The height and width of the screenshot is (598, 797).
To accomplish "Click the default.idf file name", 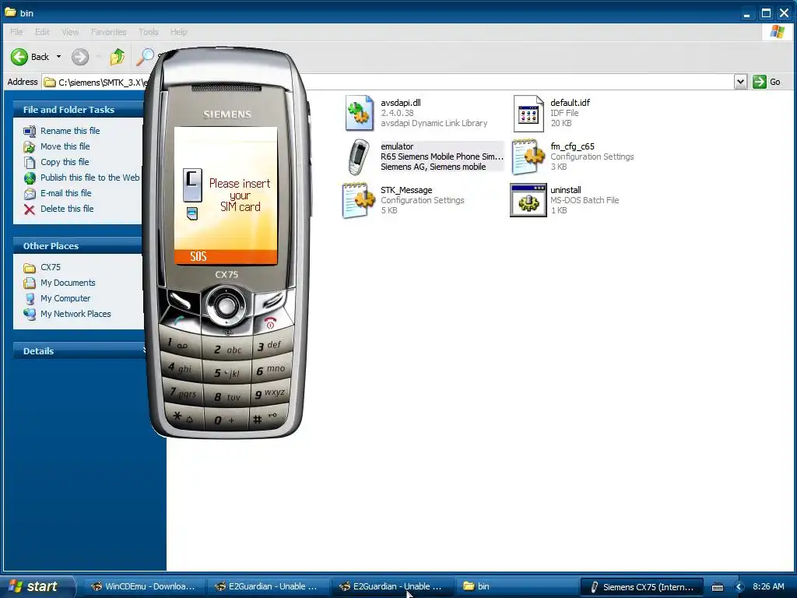I will (x=570, y=103).
